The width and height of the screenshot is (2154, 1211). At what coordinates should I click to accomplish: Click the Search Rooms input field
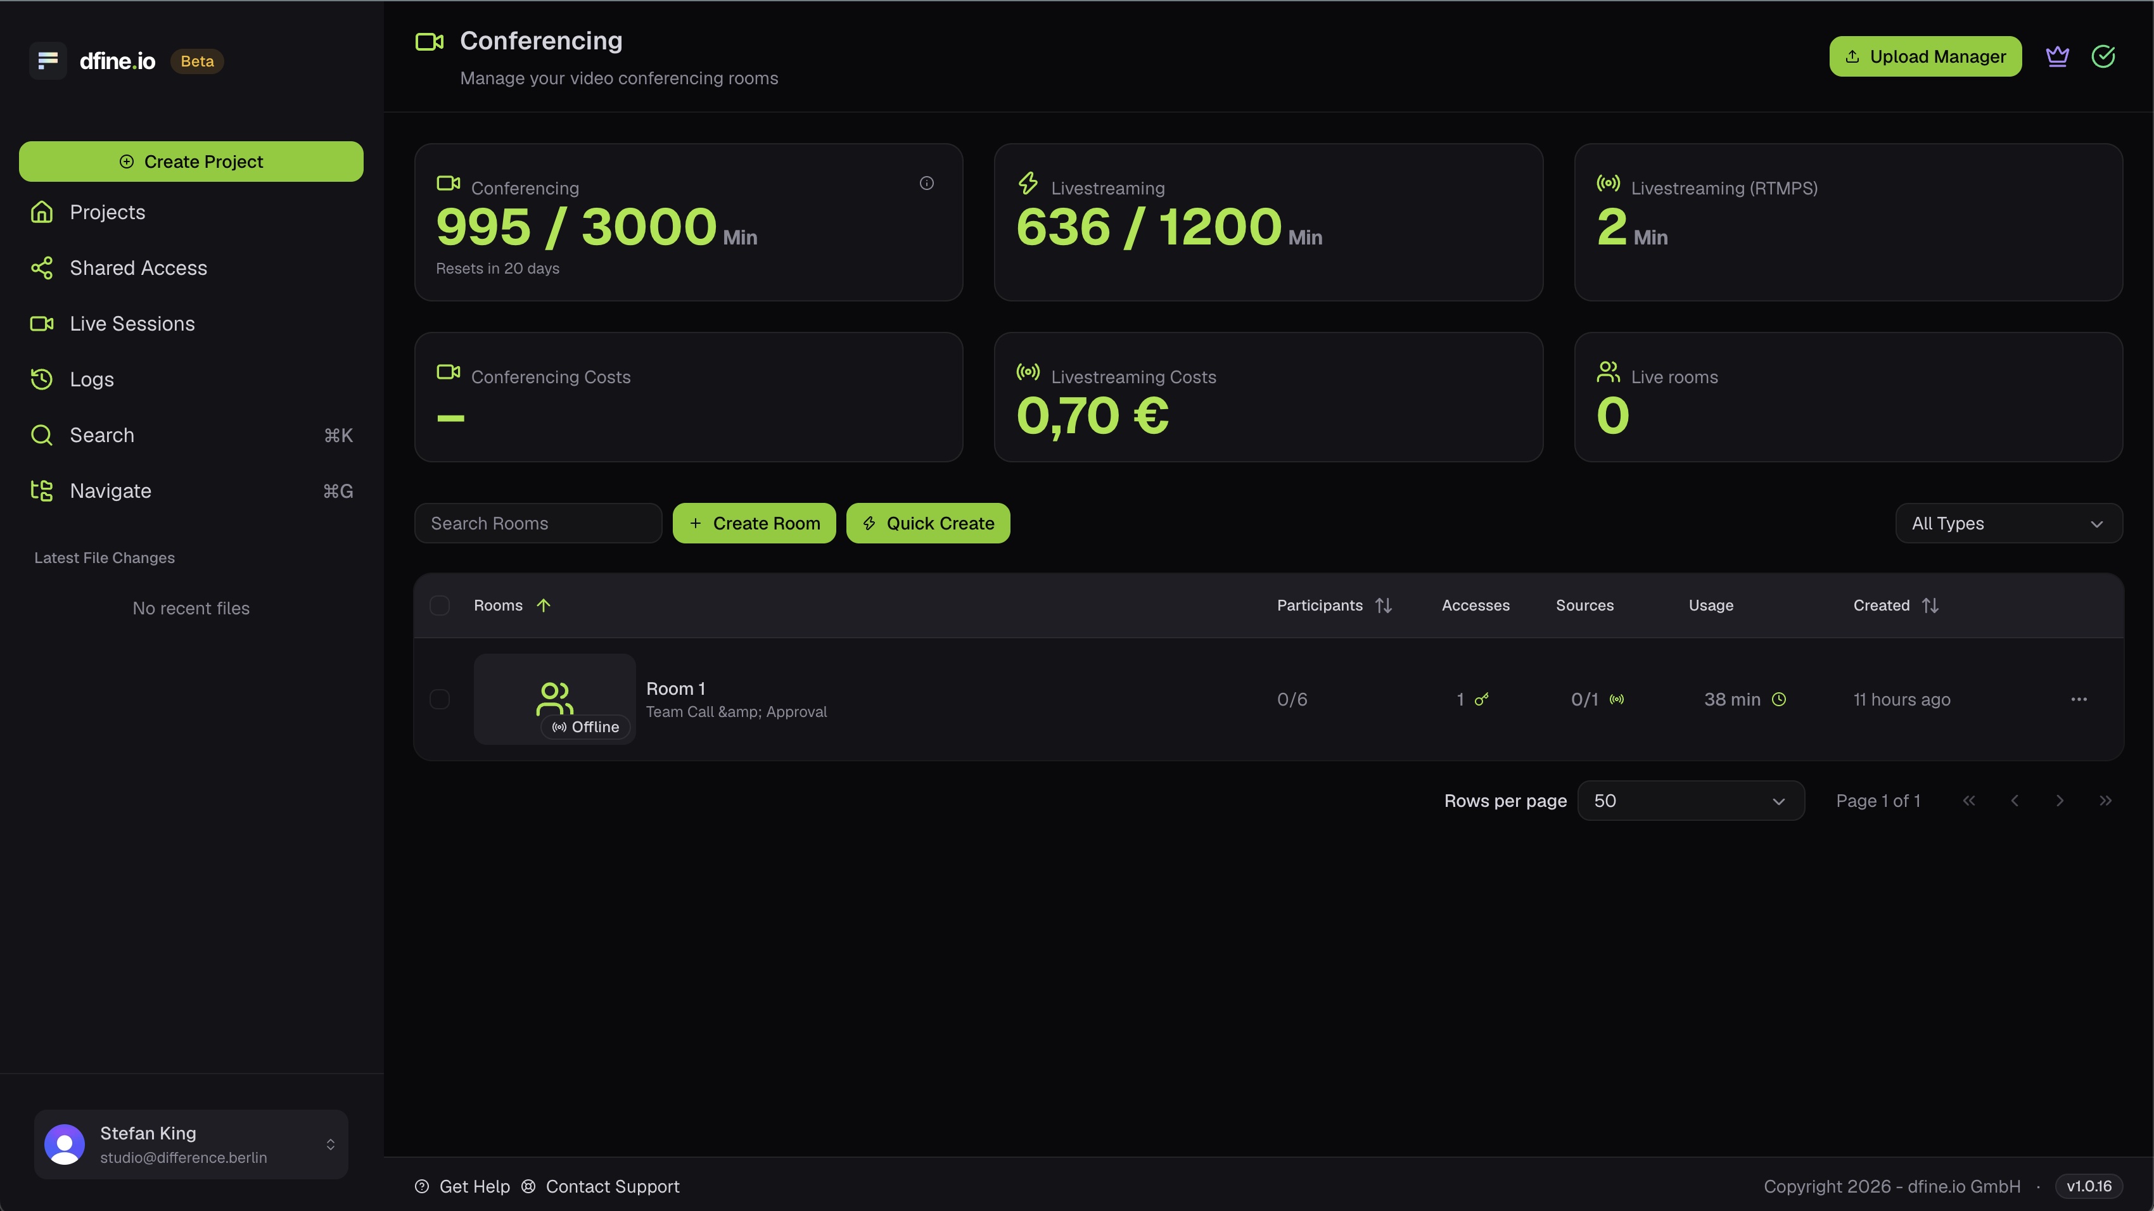pyautogui.click(x=538, y=523)
